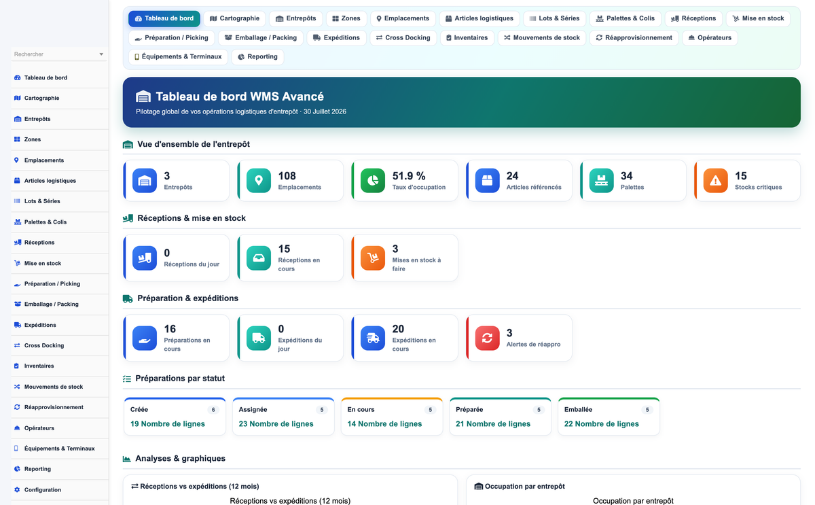
Task: Click the Mise en stock sidebar trolley icon
Action: tap(17, 263)
